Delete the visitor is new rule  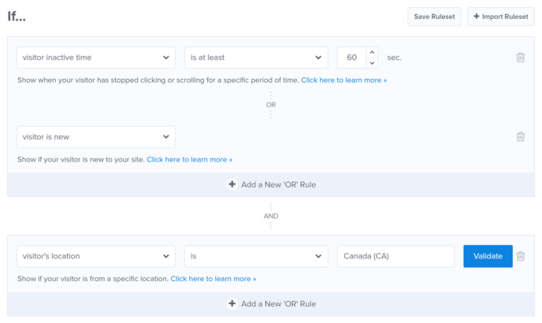point(520,136)
